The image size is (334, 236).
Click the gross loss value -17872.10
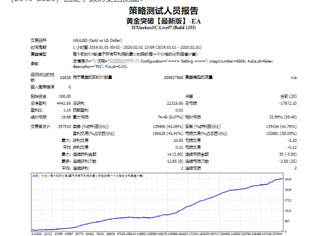pos(288,103)
